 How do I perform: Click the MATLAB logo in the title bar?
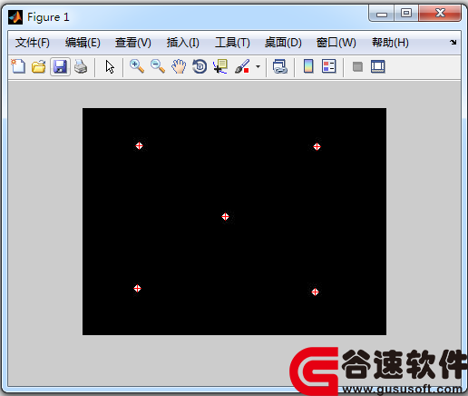[x=15, y=17]
